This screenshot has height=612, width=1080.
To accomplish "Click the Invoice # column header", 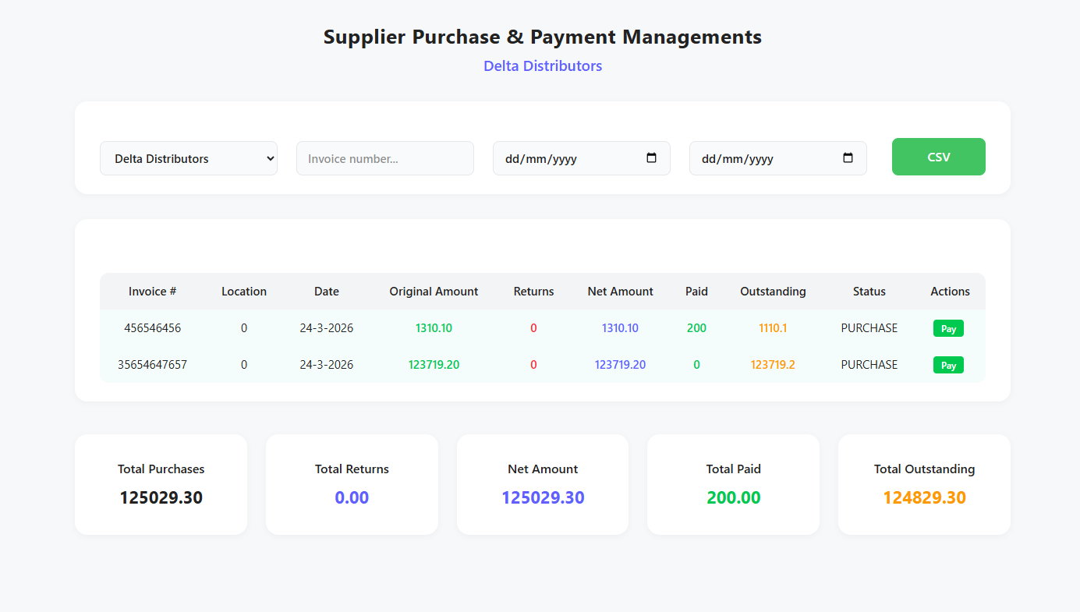I will click(152, 292).
